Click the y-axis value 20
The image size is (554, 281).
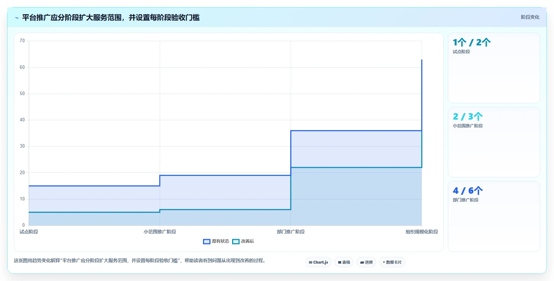22,173
